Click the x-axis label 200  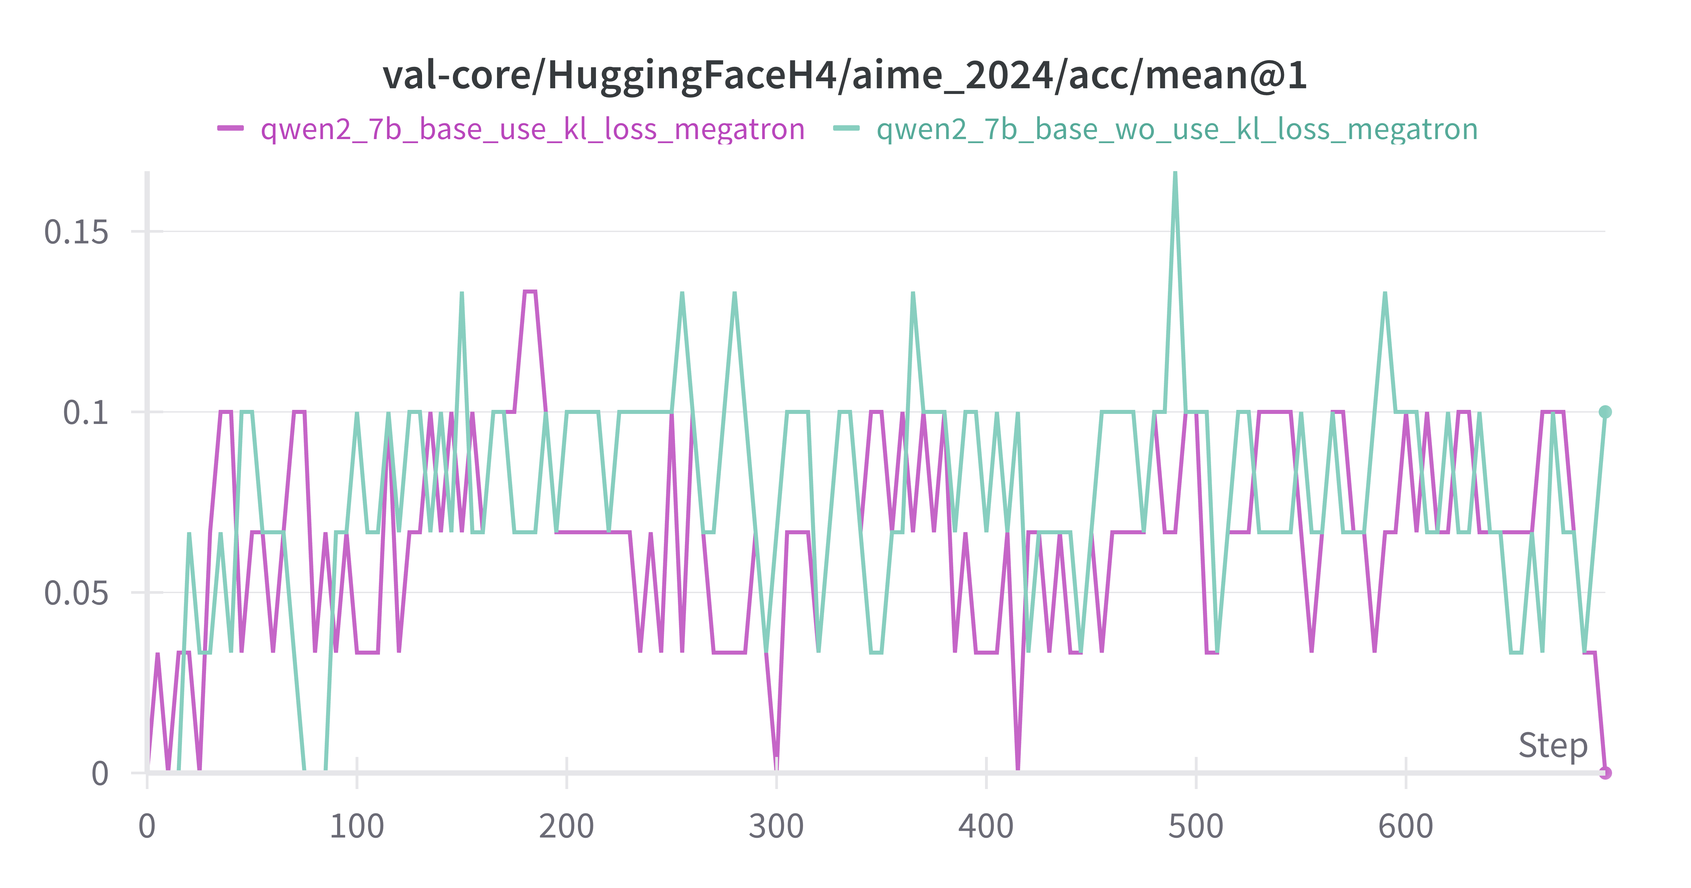pos(567,826)
